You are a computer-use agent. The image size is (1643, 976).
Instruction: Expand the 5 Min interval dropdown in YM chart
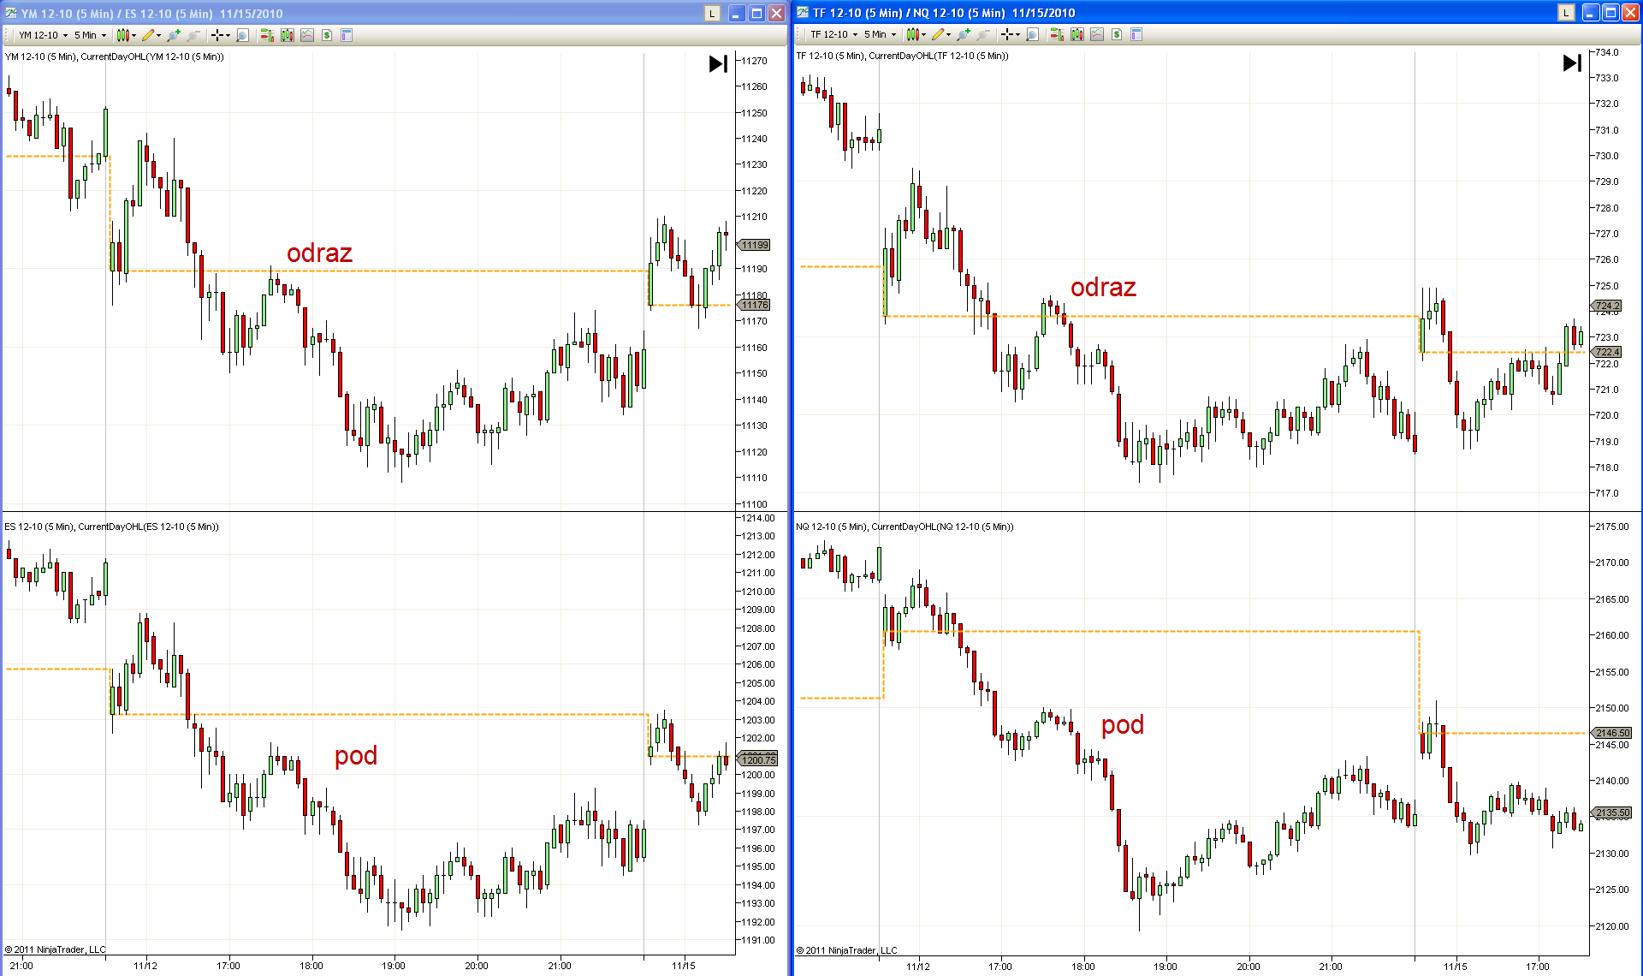(x=90, y=35)
